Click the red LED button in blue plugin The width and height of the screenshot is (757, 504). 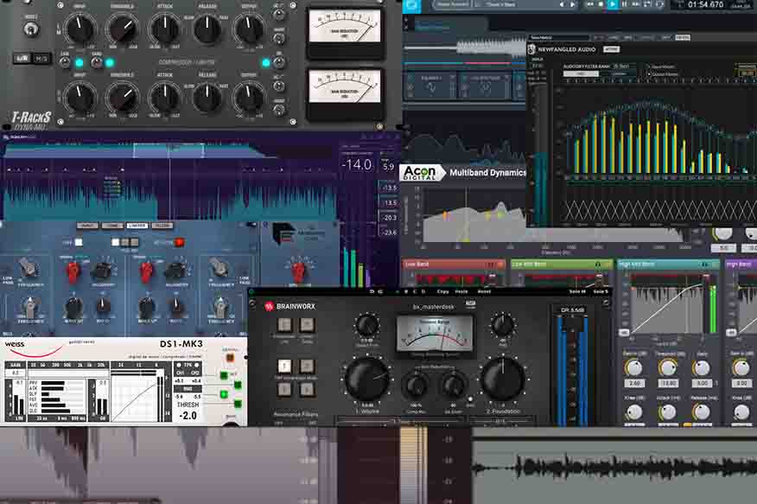click(179, 242)
